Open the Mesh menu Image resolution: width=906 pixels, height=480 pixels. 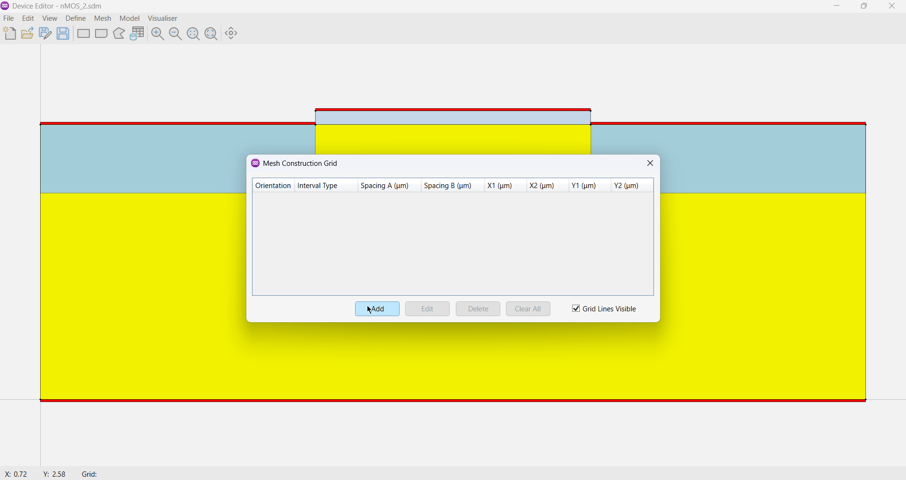coord(103,19)
